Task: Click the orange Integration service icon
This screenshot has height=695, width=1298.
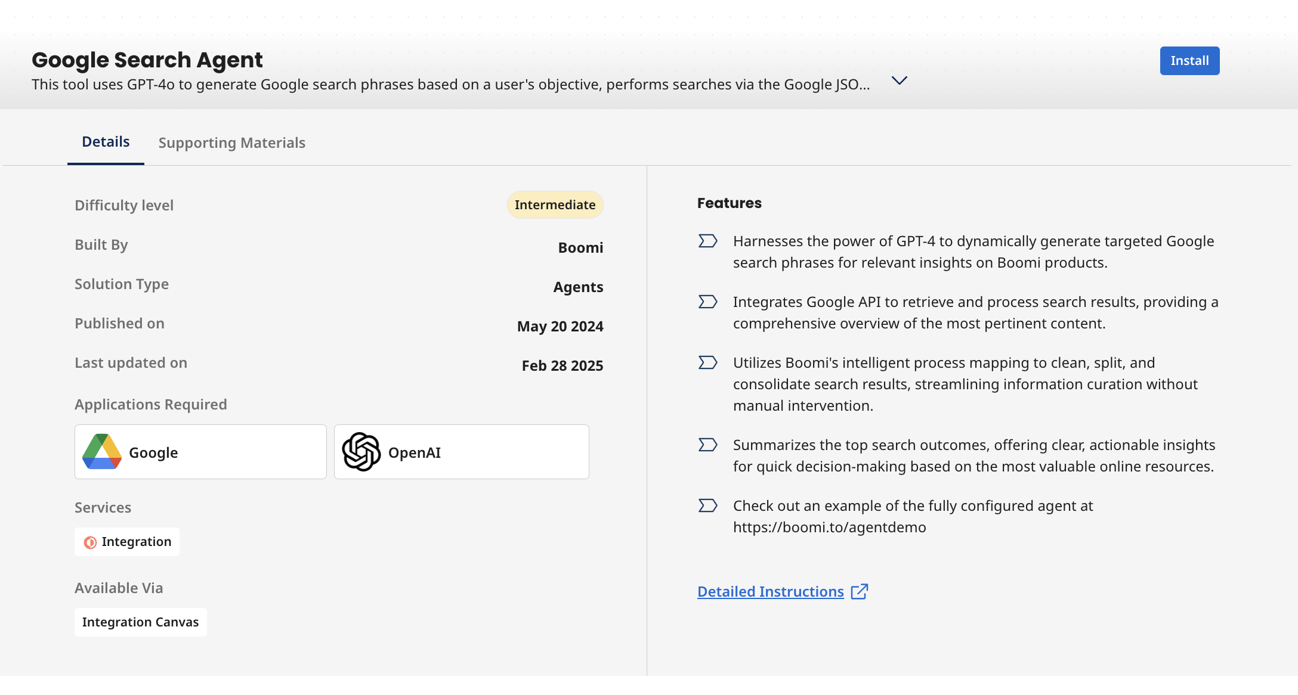Action: (x=90, y=542)
